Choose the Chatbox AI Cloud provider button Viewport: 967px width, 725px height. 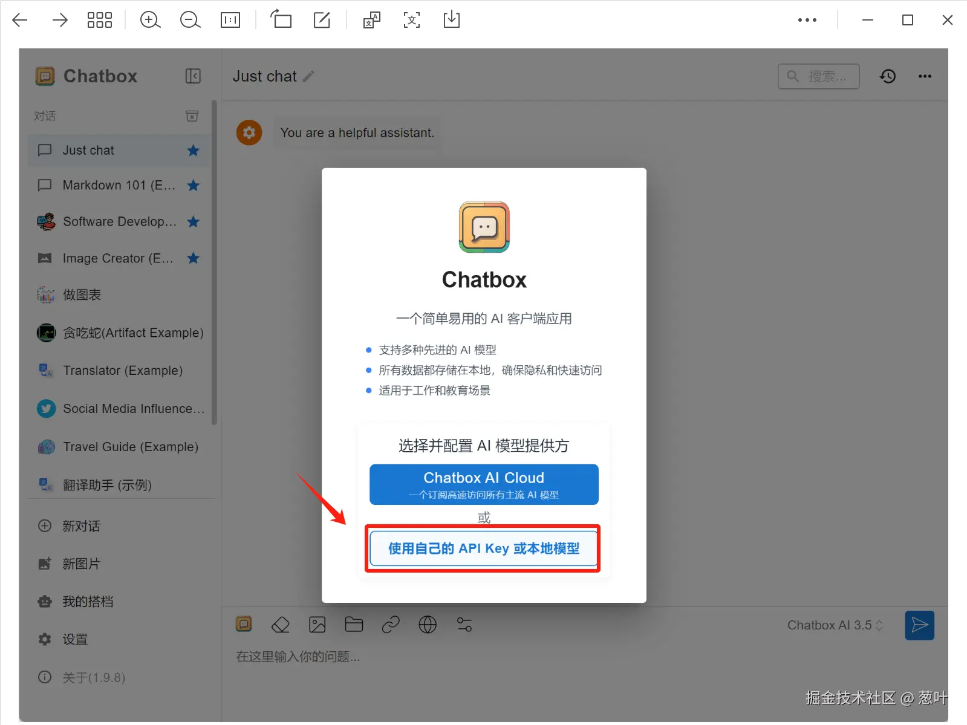484,484
